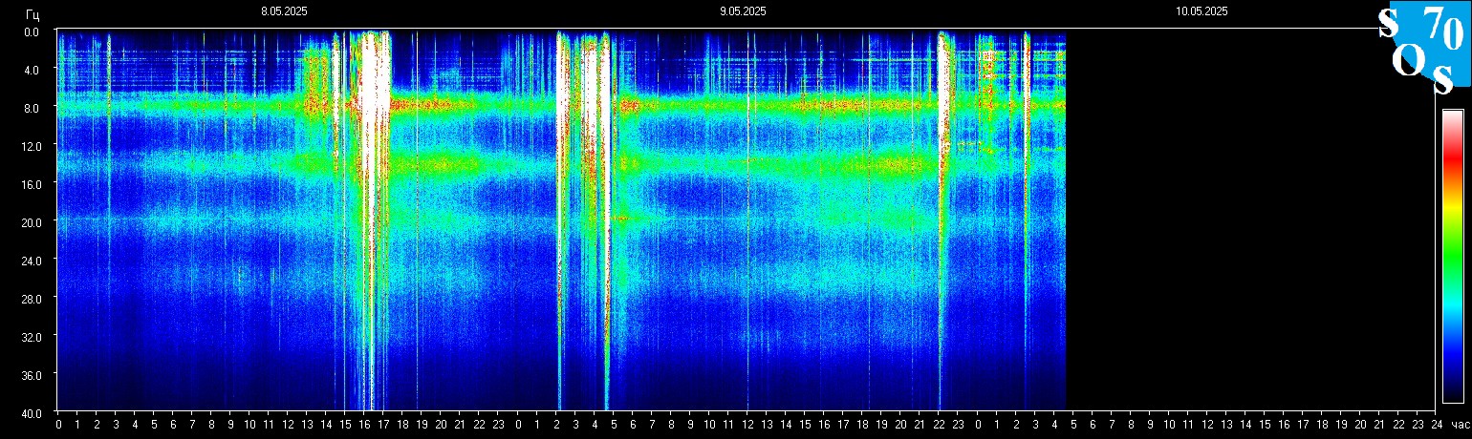Select the 9.05.2025 date label

(x=743, y=11)
